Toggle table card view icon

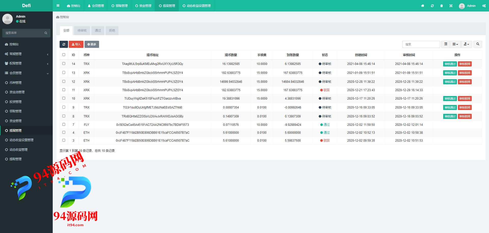446,44
